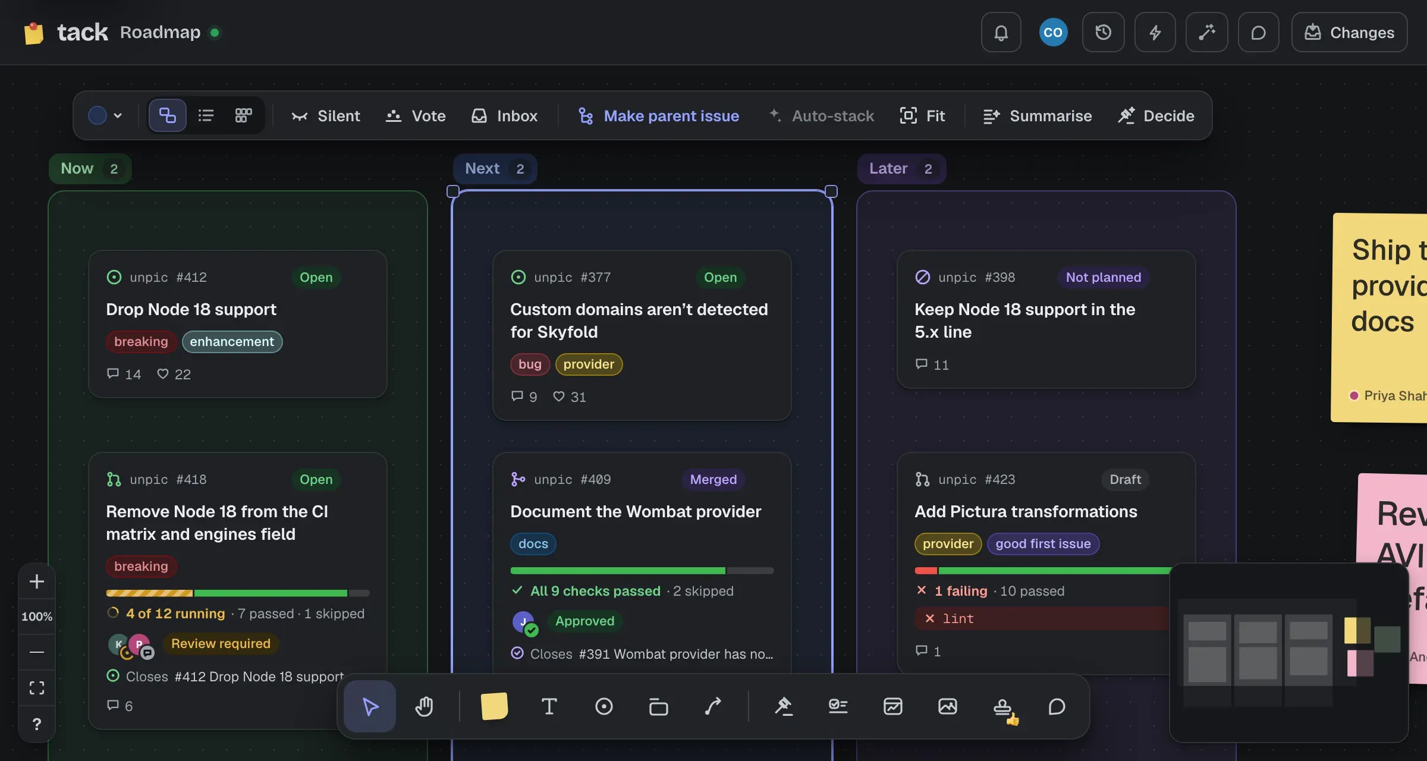This screenshot has height=761, width=1427.
Task: Select the checklist tool
Action: [838, 706]
